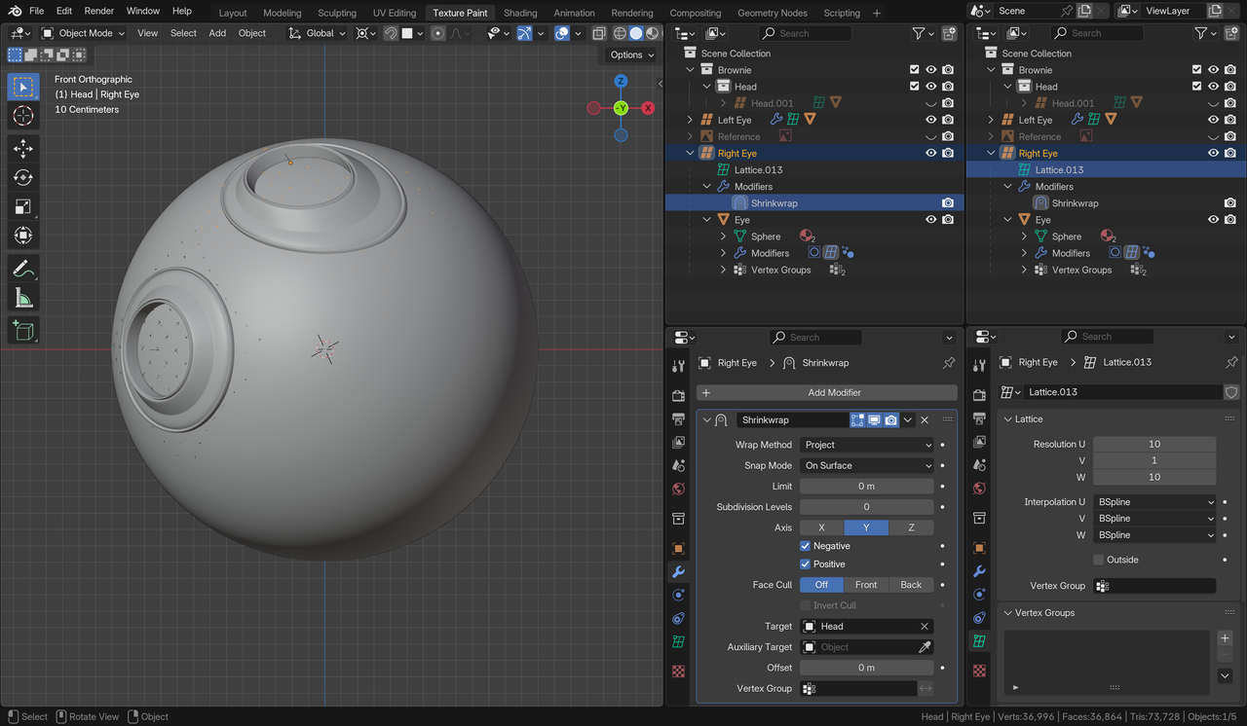The image size is (1247, 726).
Task: Enable the Outside checkbox
Action: point(1098,560)
